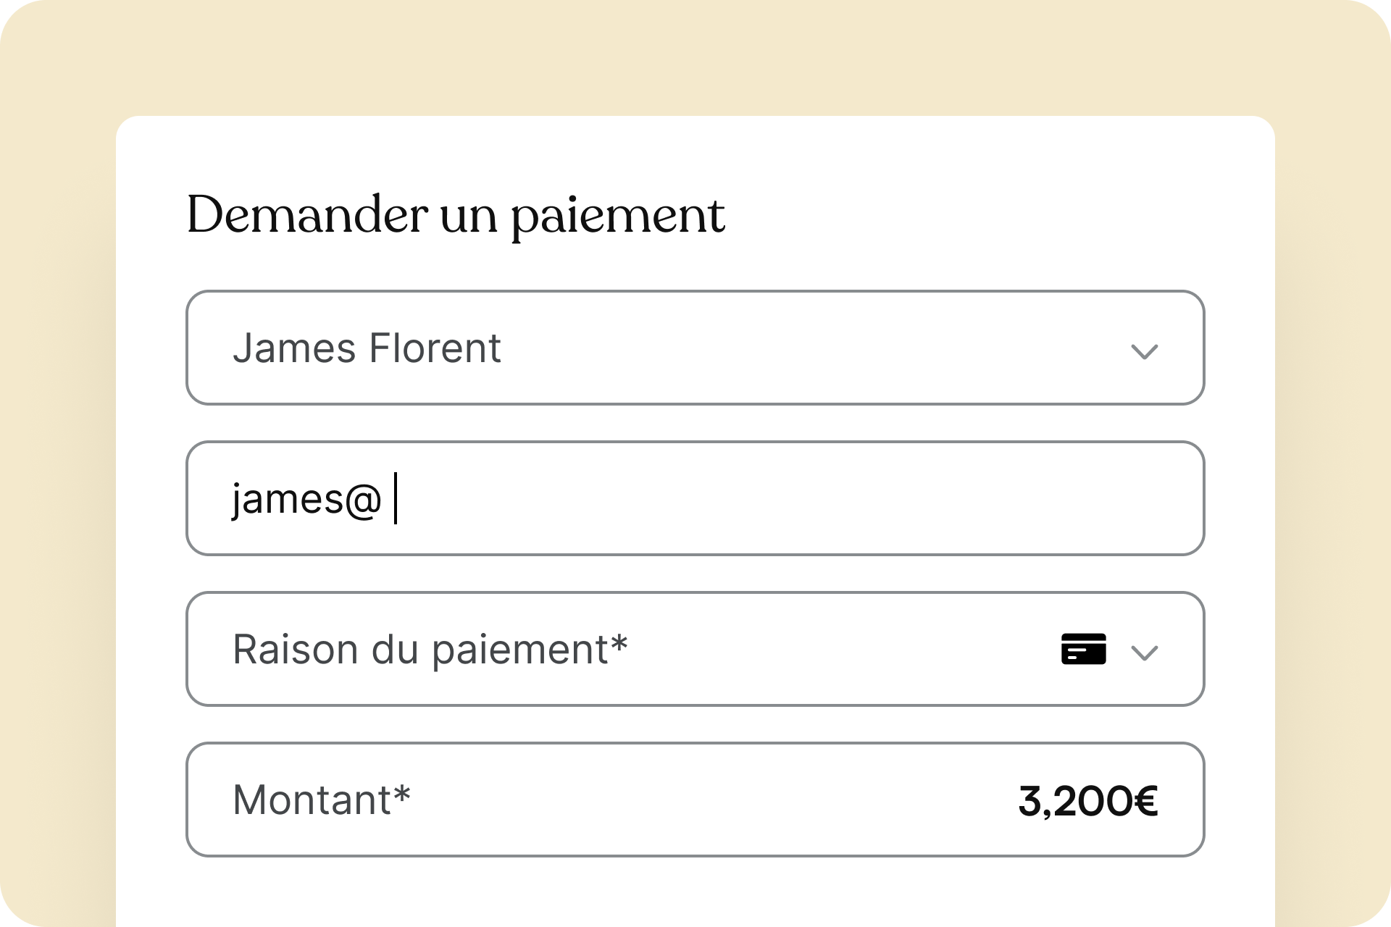
Task: Open the James Florent recipient selector
Action: [x=695, y=348]
